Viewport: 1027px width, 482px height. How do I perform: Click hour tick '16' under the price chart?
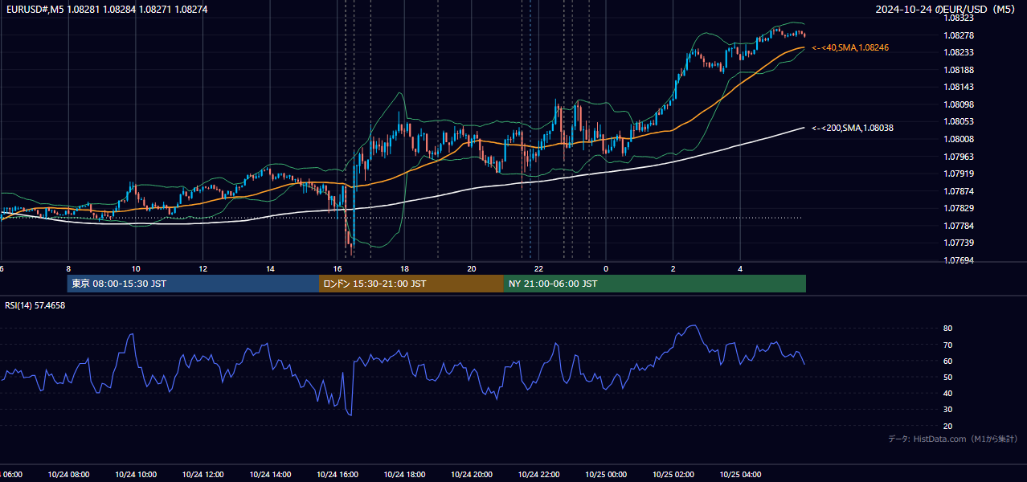(338, 268)
